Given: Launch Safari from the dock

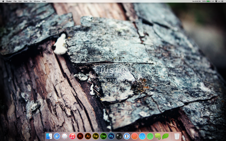Looking at the screenshot, I should click(x=57, y=136).
